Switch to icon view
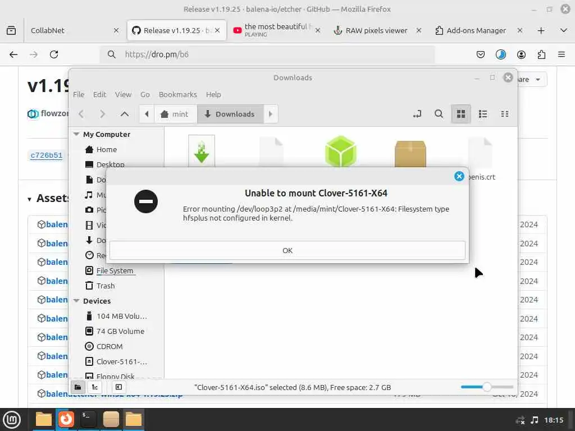Viewport: 575px width, 431px height. point(461,114)
